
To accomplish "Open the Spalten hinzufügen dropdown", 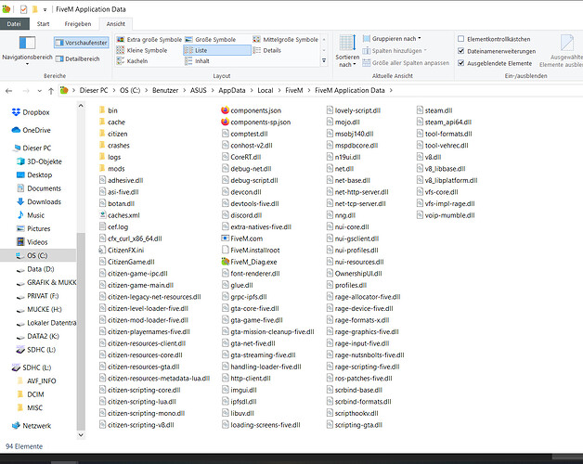I will [395, 50].
